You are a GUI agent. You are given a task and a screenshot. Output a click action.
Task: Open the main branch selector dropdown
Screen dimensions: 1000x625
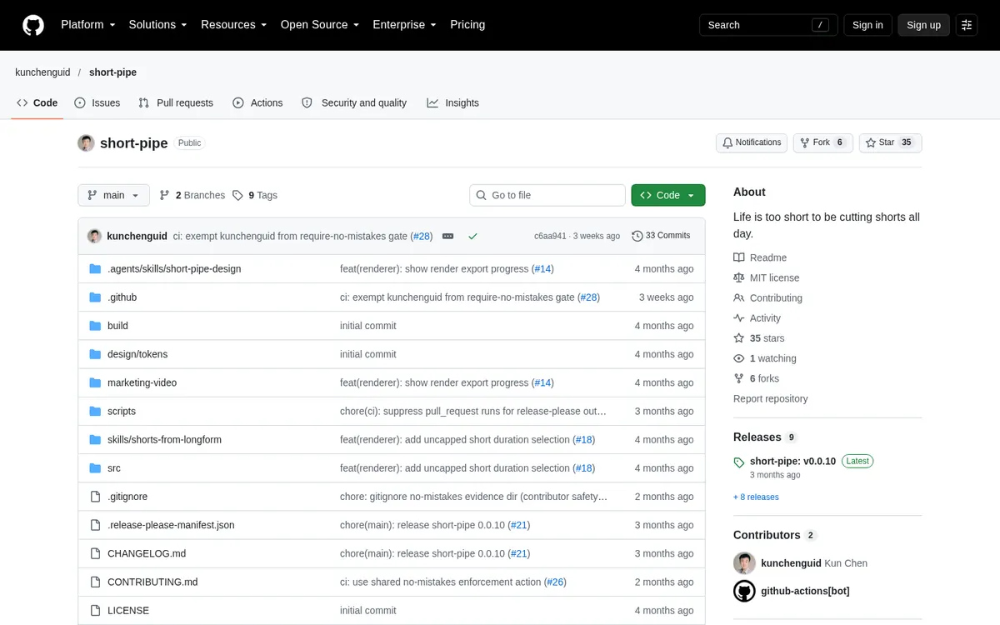(x=113, y=195)
